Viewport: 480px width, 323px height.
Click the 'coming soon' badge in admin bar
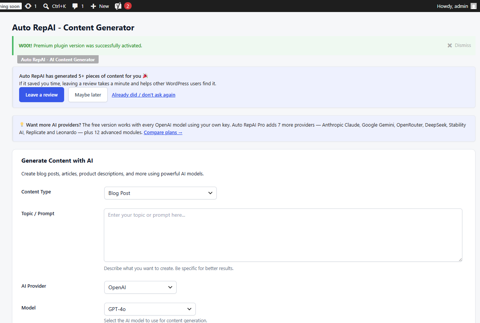pyautogui.click(x=10, y=6)
